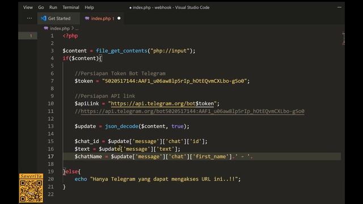363x204 pixels.
Task: Click the $text variable on line 16
Action: 82,149
